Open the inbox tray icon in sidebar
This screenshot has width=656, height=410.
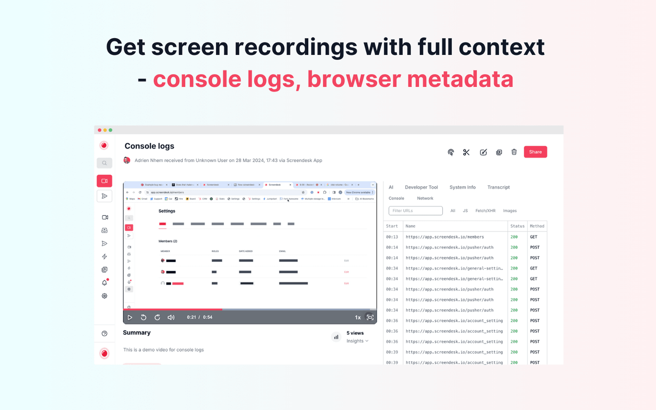(105, 231)
